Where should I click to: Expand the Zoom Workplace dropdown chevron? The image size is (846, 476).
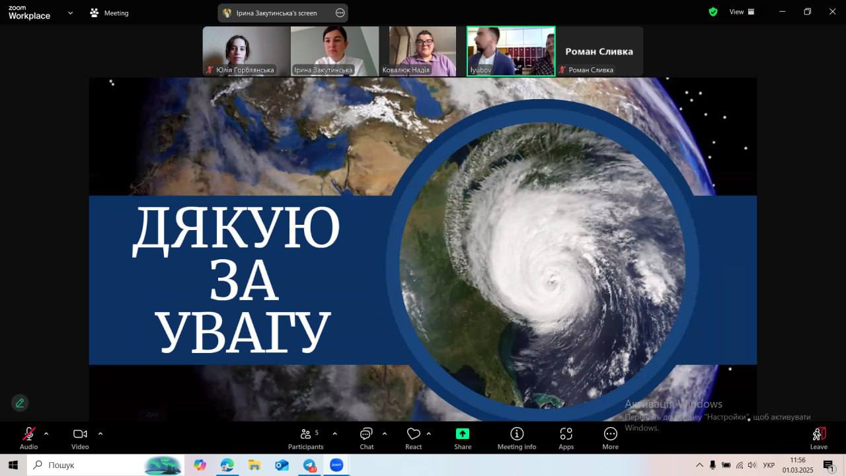pyautogui.click(x=71, y=13)
